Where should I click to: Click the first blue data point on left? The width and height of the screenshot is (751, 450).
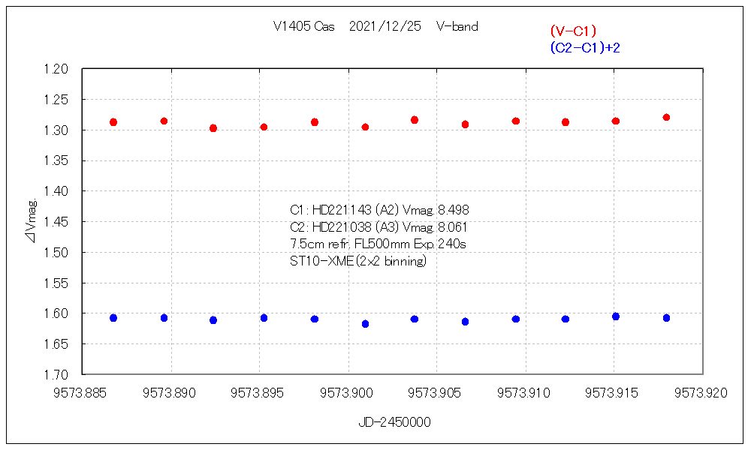pos(113,318)
